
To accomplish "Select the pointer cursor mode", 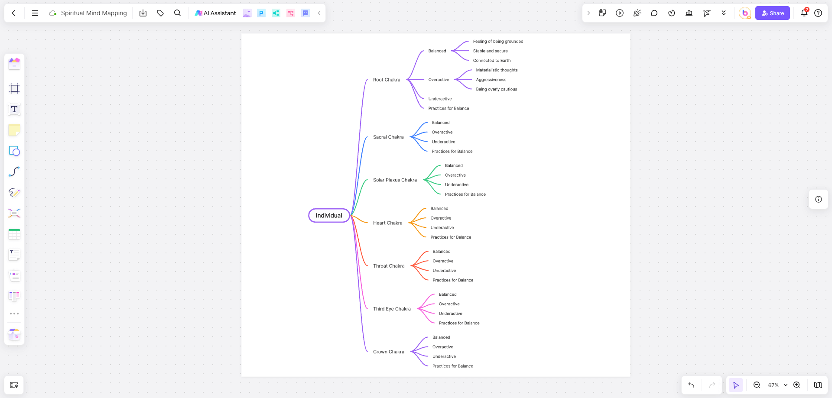I will [x=736, y=385].
